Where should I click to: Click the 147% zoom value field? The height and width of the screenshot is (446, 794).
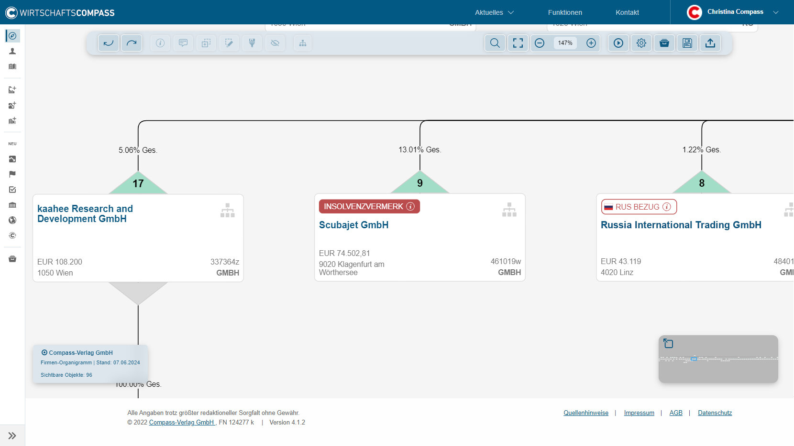click(x=565, y=43)
